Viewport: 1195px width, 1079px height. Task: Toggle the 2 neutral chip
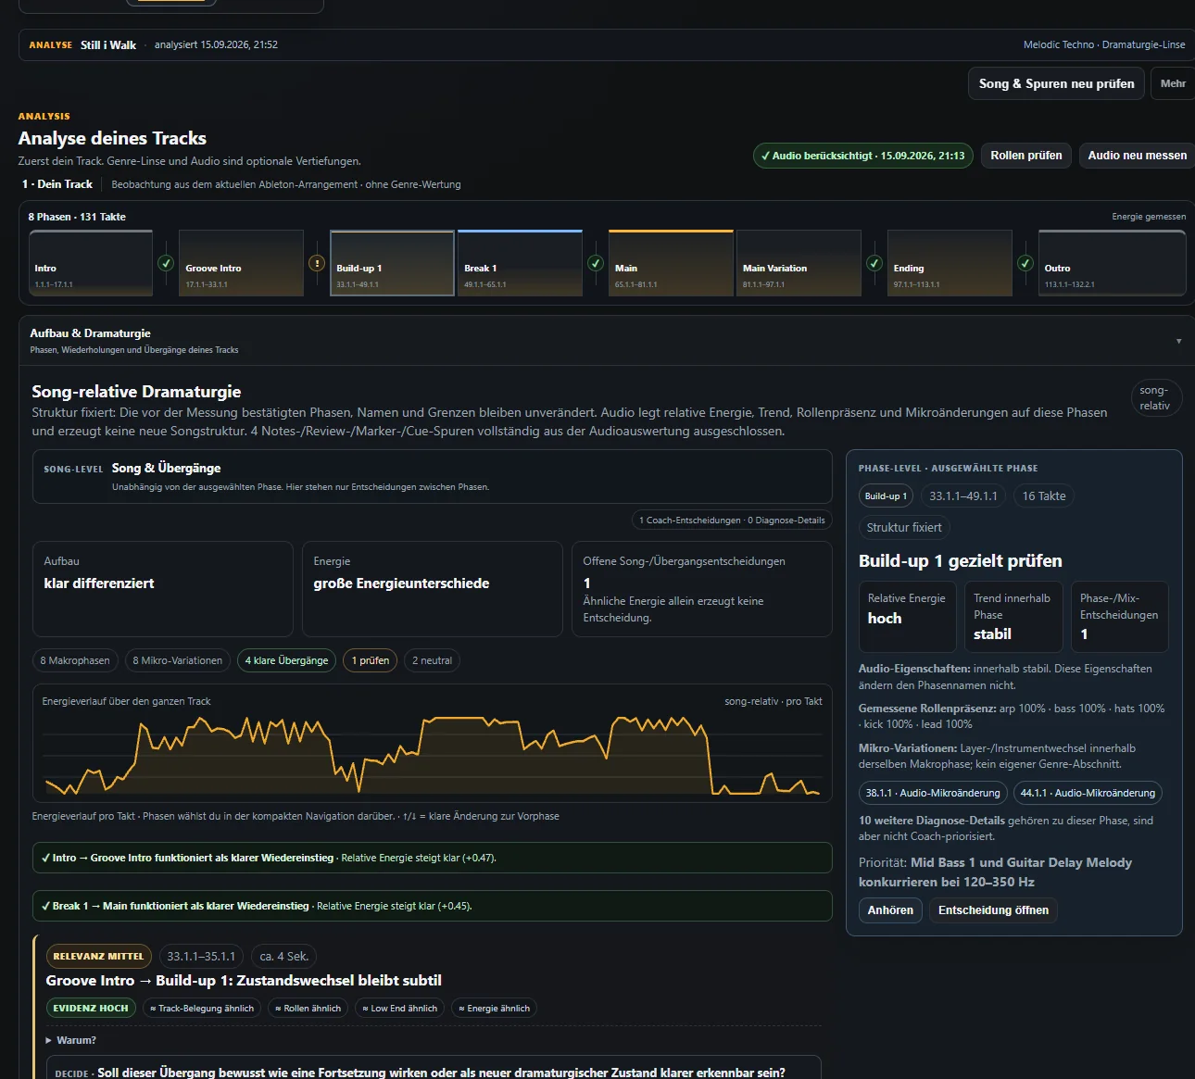point(432,660)
